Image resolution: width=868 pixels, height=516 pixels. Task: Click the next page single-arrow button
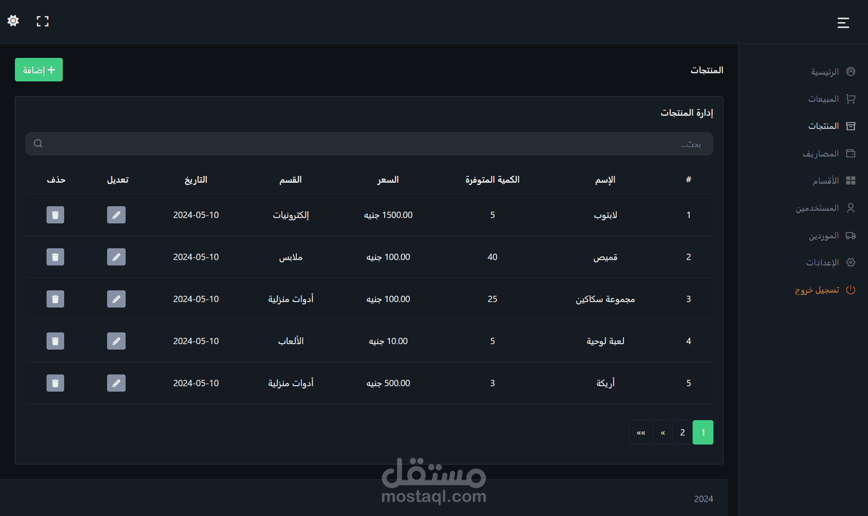[x=662, y=432]
